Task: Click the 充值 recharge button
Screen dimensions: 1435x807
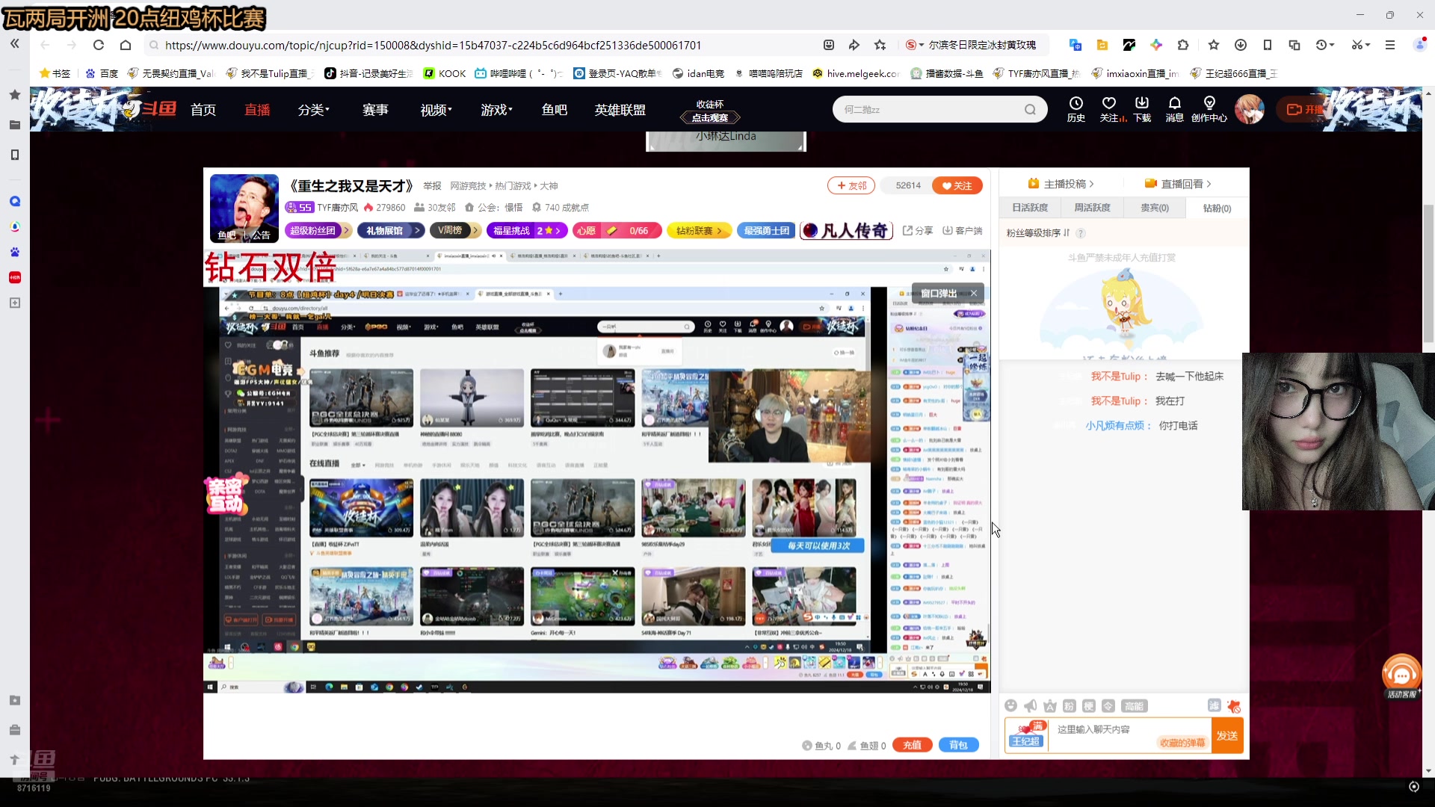Action: coord(912,745)
